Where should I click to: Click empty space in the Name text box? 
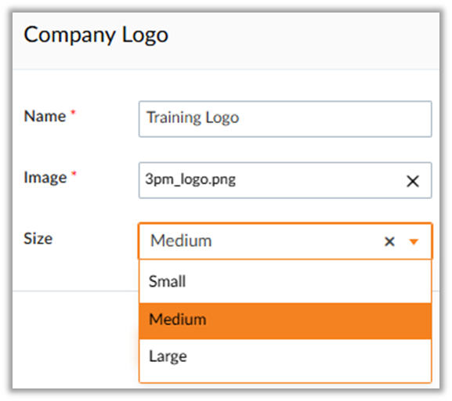(x=334, y=119)
